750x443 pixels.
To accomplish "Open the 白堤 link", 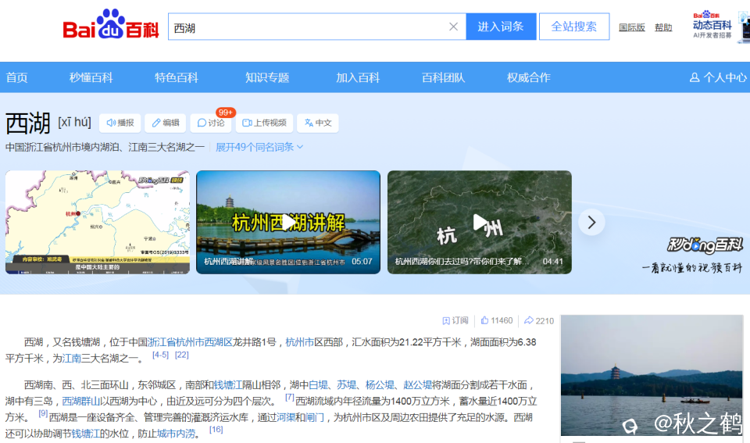I will click(x=318, y=385).
